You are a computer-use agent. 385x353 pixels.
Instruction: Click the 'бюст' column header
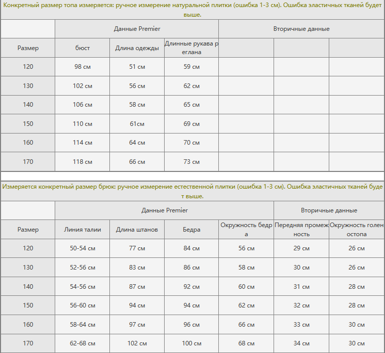[x=83, y=48]
